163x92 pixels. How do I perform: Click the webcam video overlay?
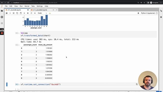click(148, 80)
